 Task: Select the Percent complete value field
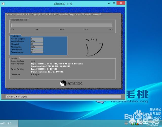[x=37, y=39]
